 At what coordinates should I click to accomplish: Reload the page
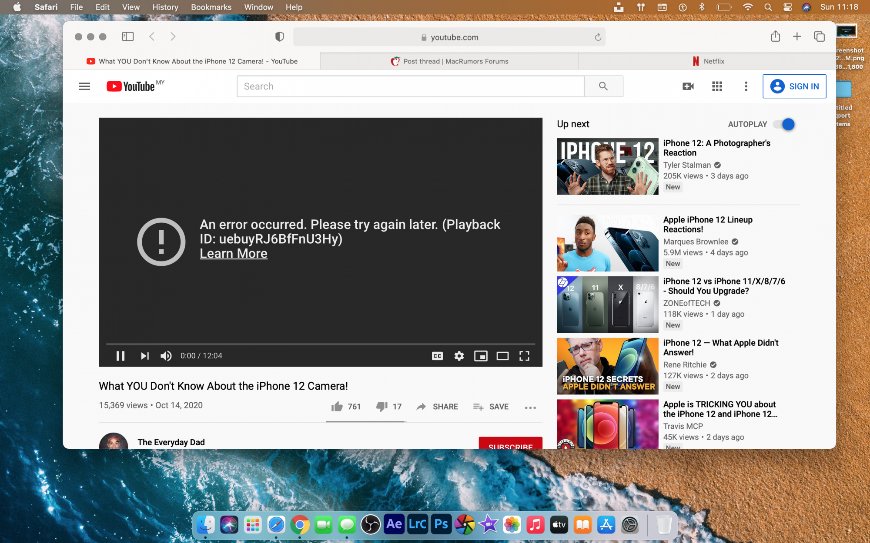[x=598, y=37]
